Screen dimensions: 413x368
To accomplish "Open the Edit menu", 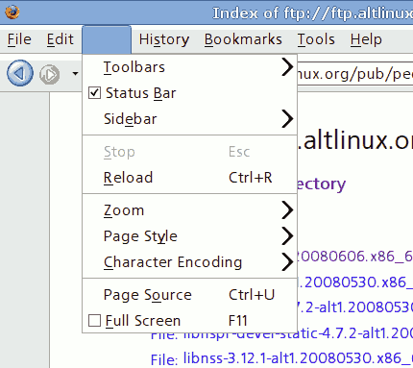I will 60,39.
